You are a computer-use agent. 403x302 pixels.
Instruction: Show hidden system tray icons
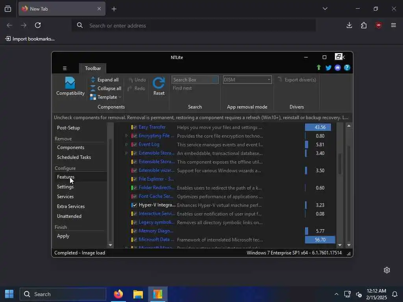tap(336, 294)
